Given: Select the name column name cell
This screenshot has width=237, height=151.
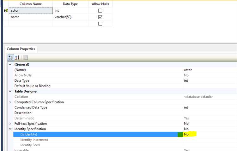Looking at the screenshot, I should 31,17.
